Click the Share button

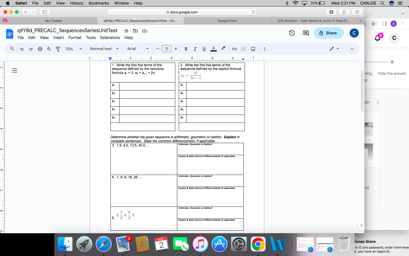click(329, 33)
